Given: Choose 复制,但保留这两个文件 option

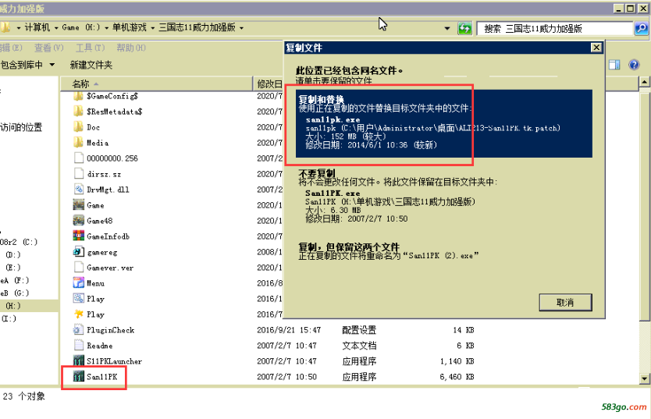Looking at the screenshot, I should [x=444, y=251].
